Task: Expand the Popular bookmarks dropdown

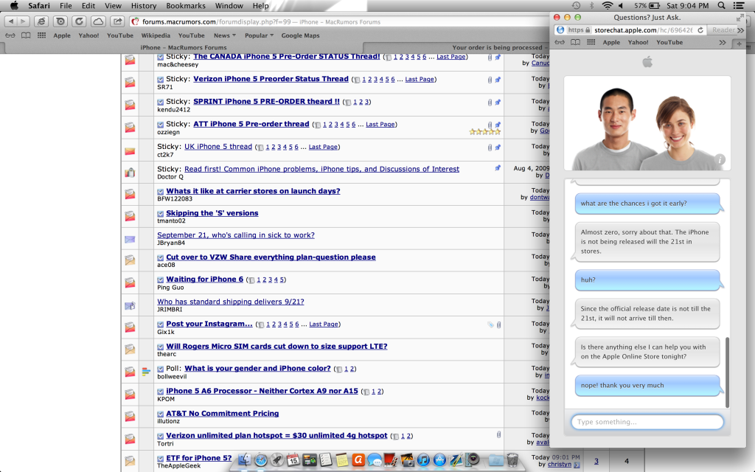Action: click(x=259, y=35)
